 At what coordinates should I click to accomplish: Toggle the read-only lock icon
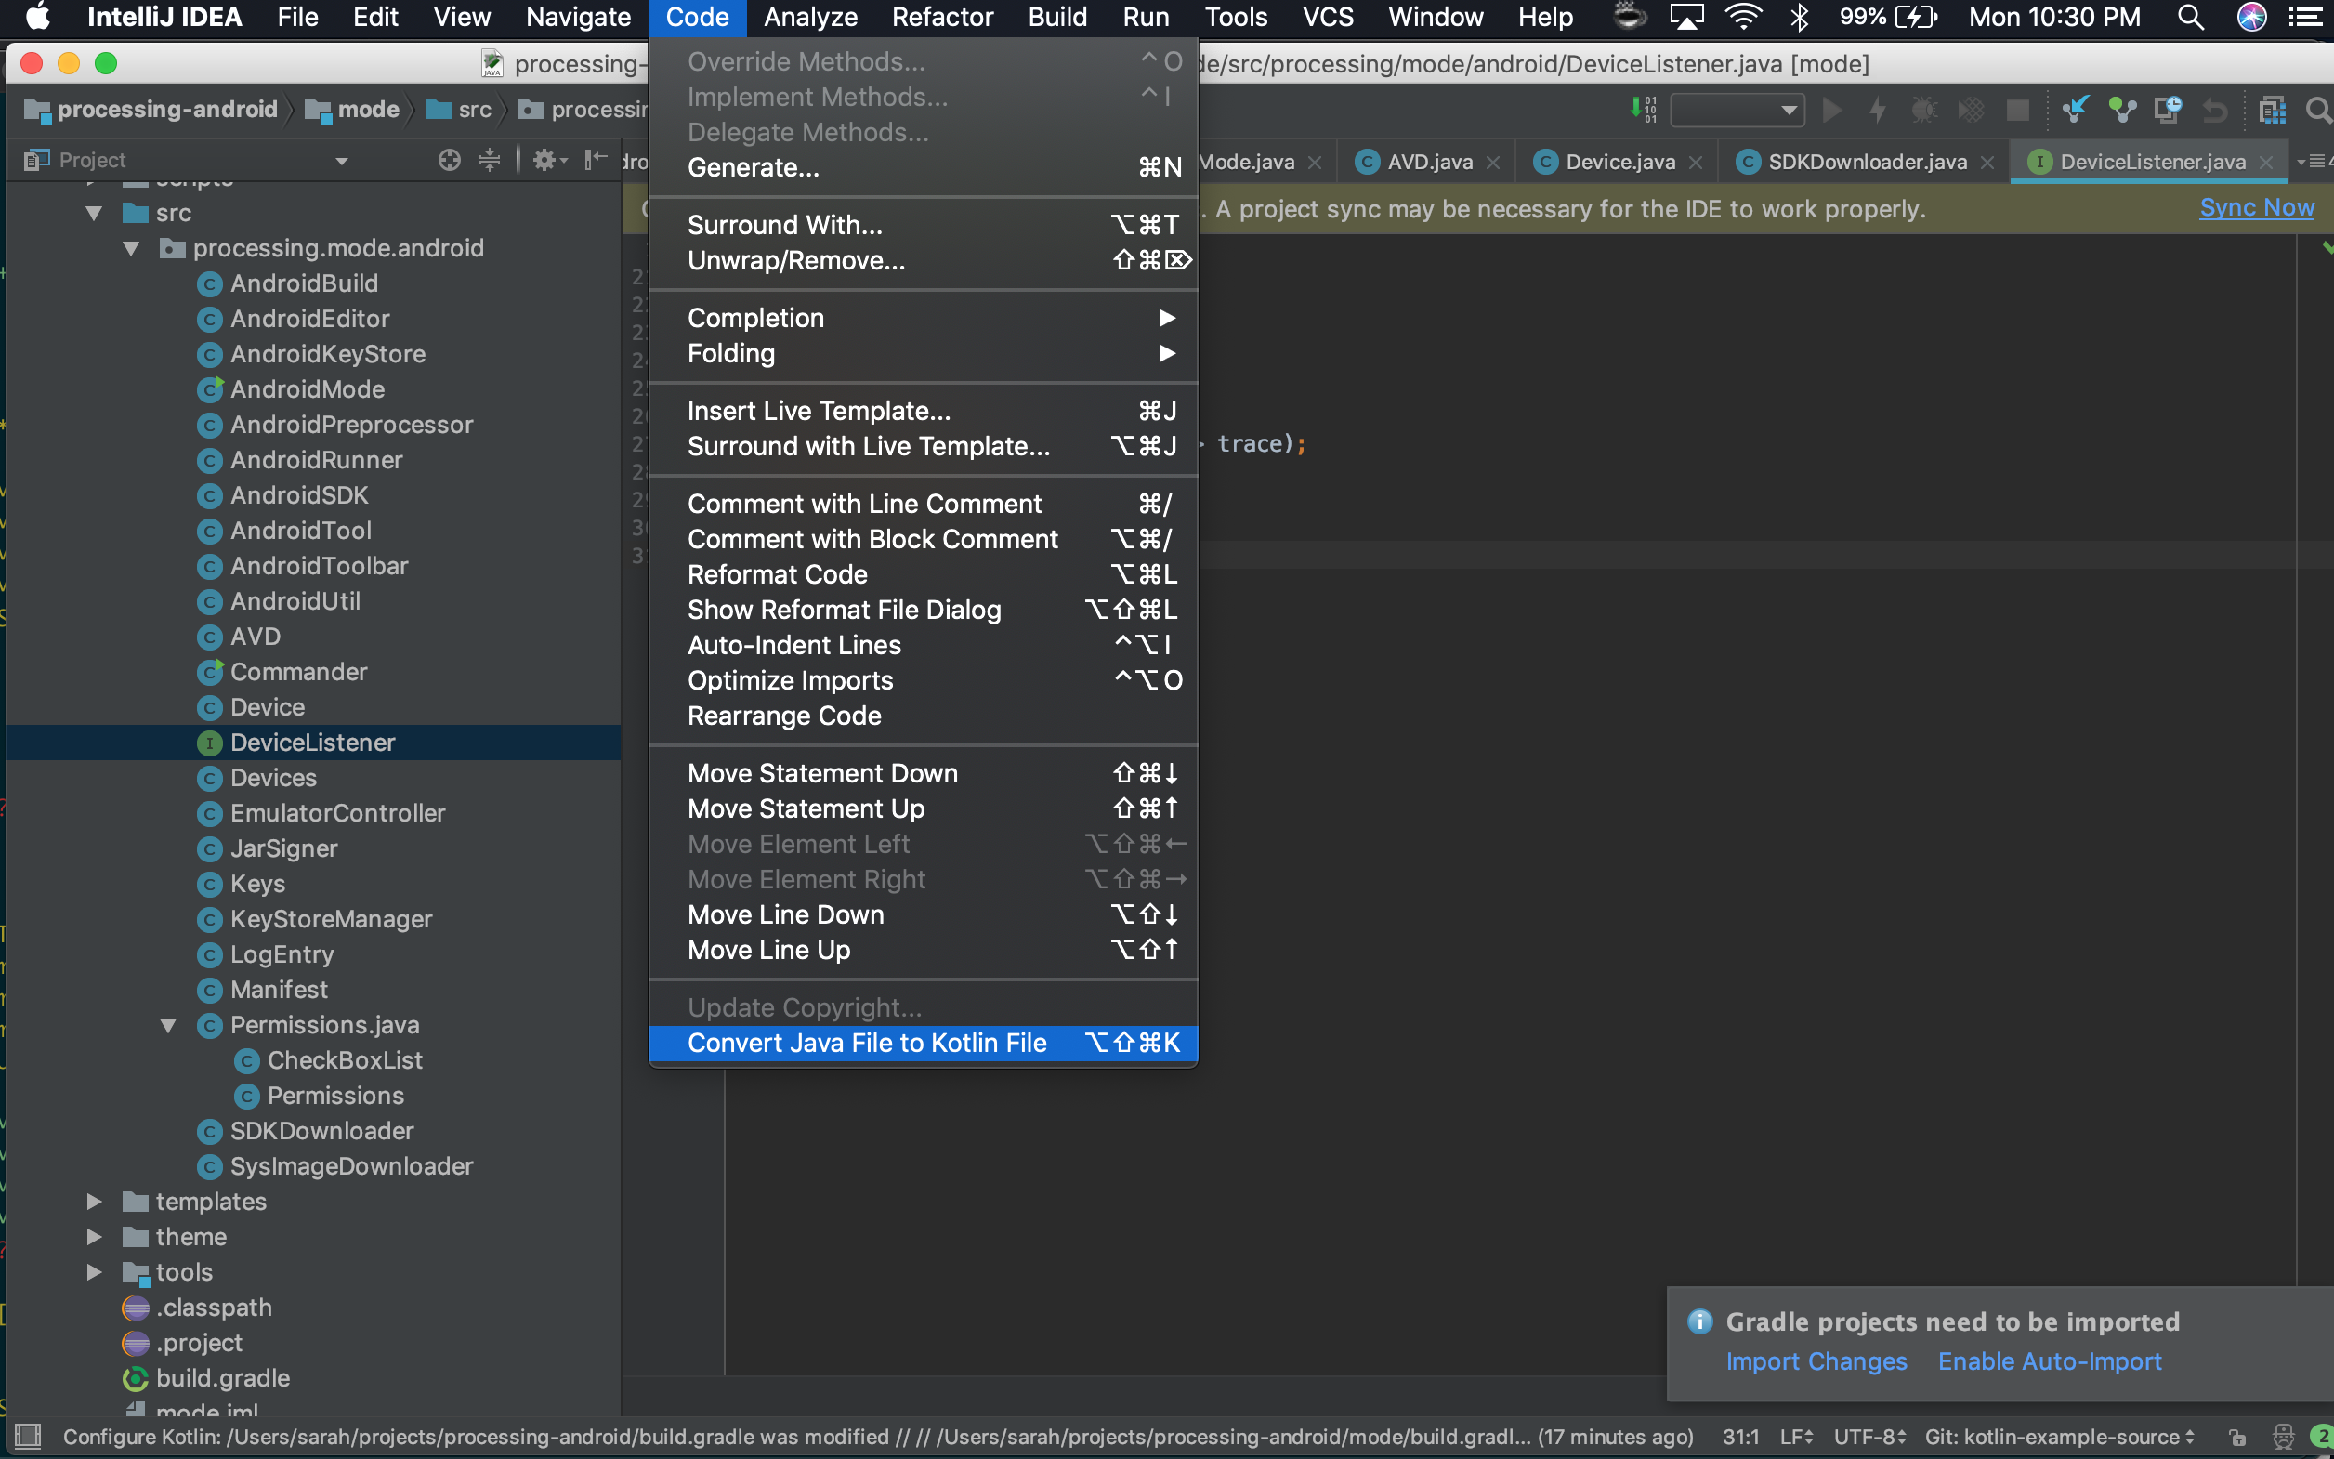pos(2237,1437)
